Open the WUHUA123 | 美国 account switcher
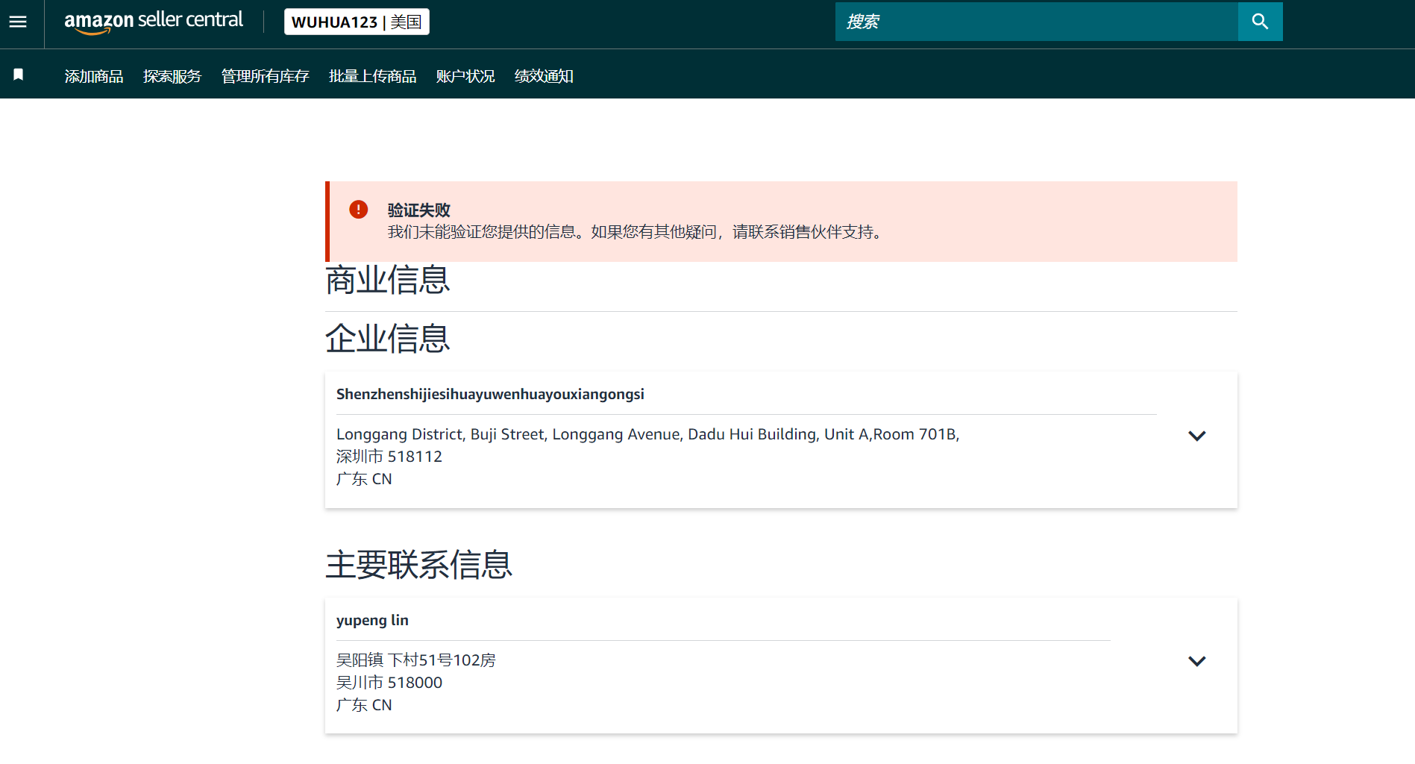Screen dimensions: 1415x764 coord(357,22)
